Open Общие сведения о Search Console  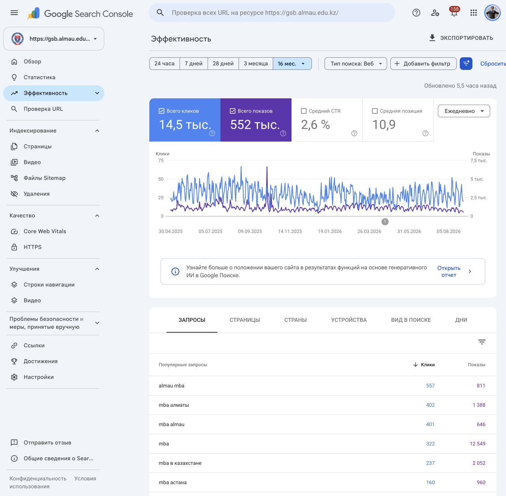tap(54, 458)
